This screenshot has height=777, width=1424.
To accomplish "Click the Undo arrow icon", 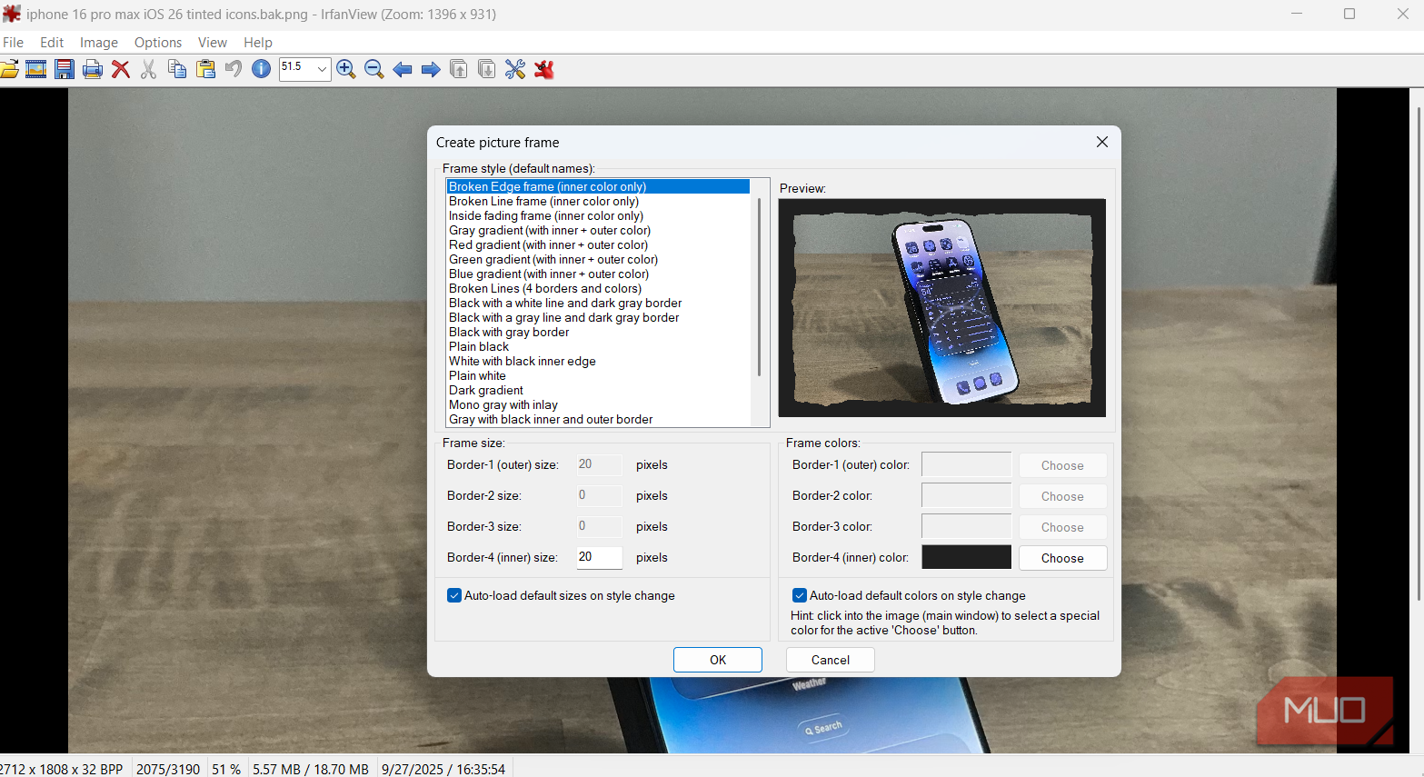I will [234, 69].
